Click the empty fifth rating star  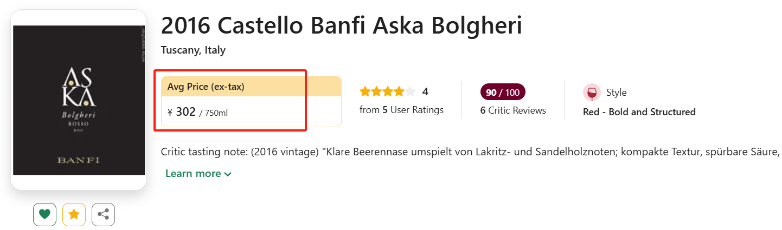[411, 91]
